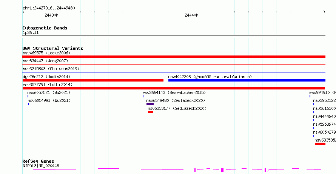336x174 pixels.
Task: Click the nsv5958974 variant label
Action: (324, 124)
